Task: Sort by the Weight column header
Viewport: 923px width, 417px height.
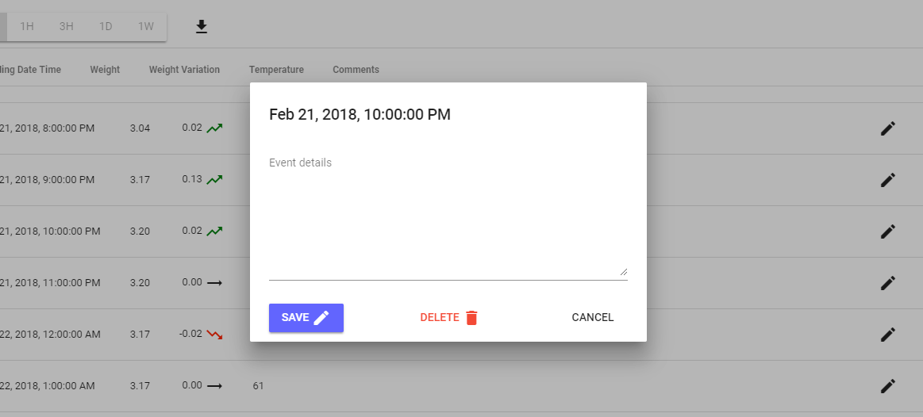Action: [x=105, y=70]
